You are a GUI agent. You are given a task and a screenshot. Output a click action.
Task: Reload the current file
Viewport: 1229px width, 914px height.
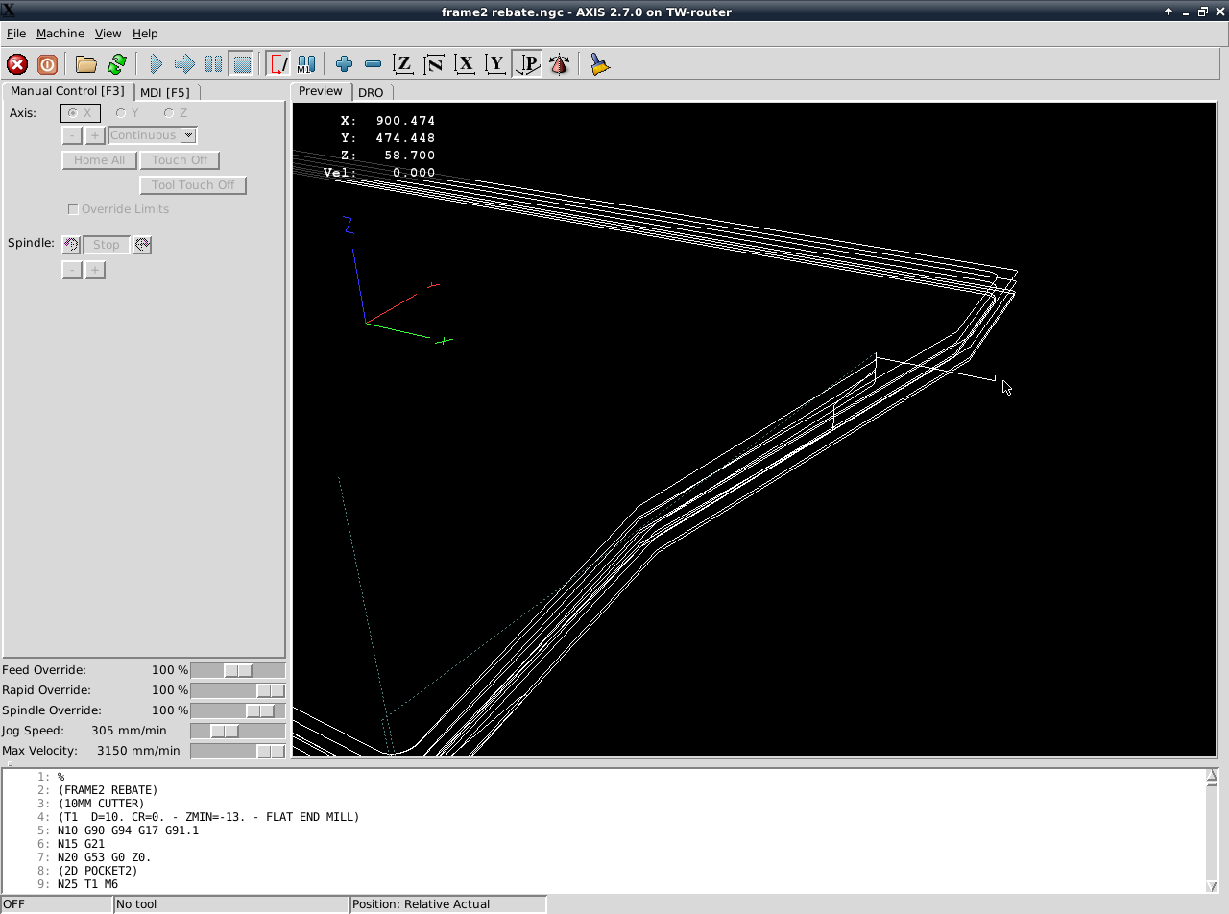coord(116,64)
